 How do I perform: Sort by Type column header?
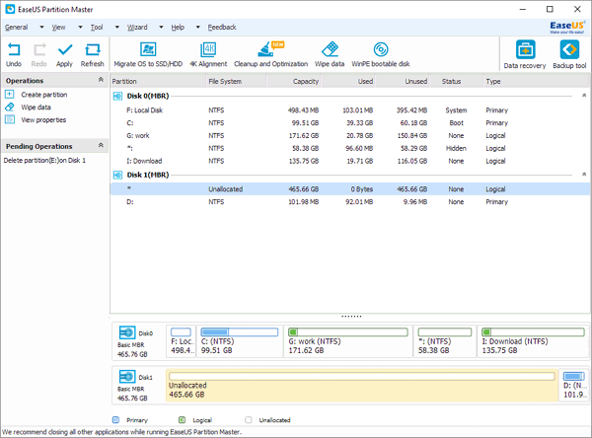click(536, 81)
